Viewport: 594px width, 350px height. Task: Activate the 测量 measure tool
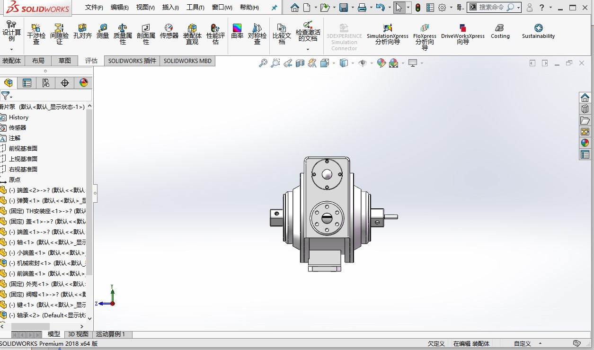pos(103,31)
